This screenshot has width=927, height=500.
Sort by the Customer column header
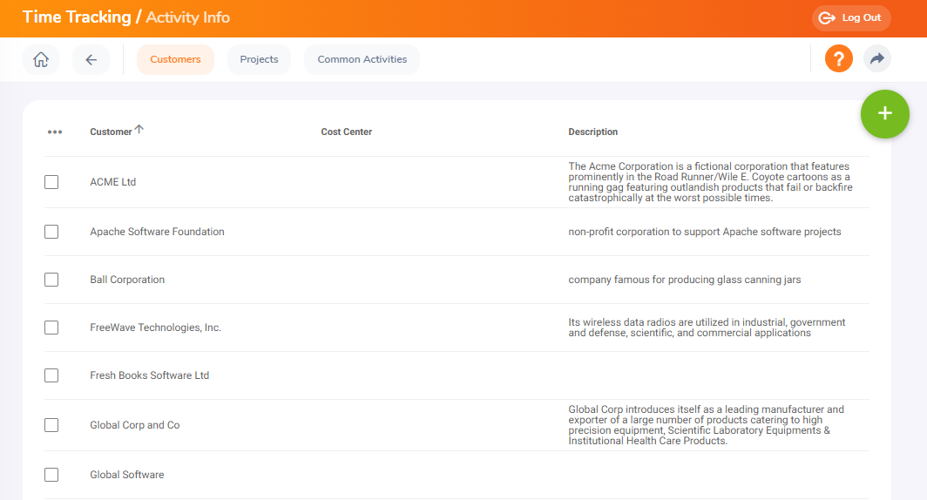[111, 132]
